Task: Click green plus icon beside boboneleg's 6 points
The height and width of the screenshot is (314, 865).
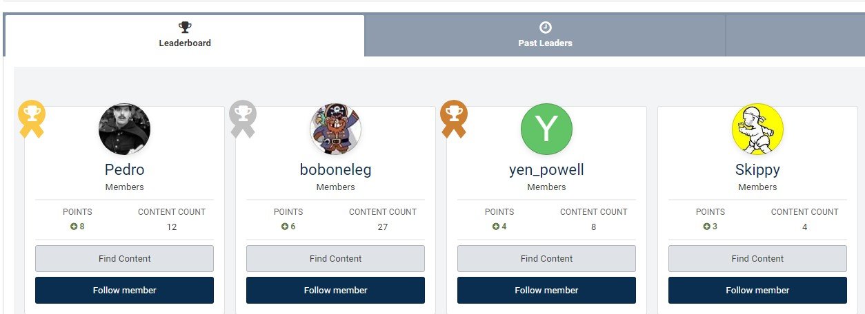Action: 285,227
